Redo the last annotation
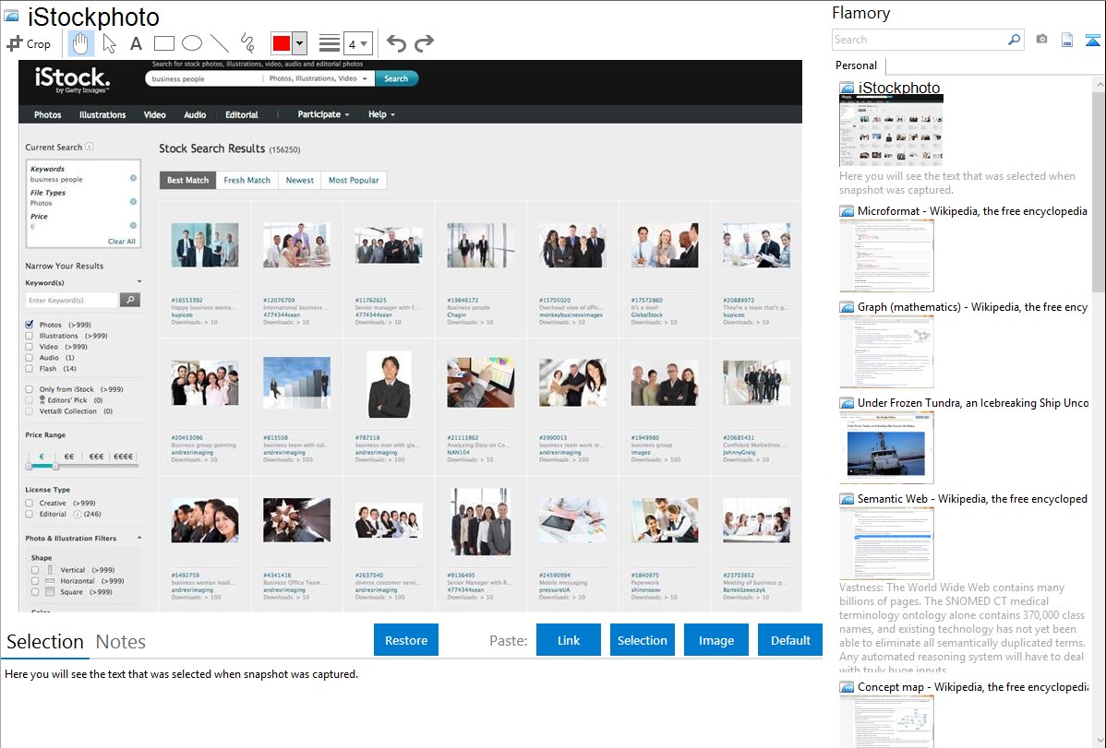The width and height of the screenshot is (1106, 748). (424, 43)
